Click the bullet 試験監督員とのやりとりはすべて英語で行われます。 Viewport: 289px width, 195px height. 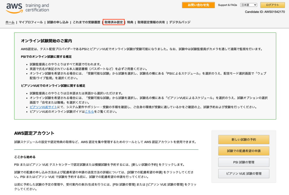(66, 64)
